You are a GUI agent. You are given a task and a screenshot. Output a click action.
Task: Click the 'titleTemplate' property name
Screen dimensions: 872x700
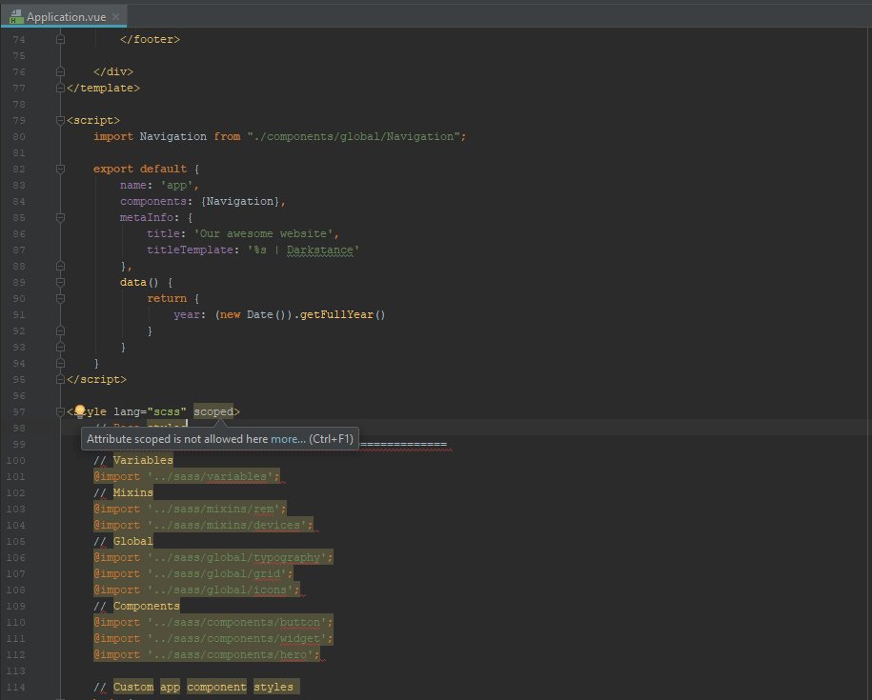tap(190, 250)
